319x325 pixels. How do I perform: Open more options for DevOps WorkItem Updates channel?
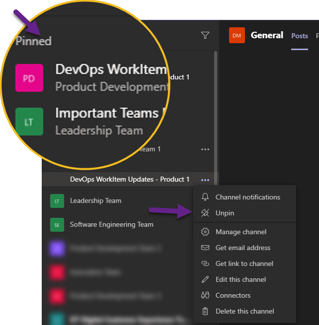point(205,180)
